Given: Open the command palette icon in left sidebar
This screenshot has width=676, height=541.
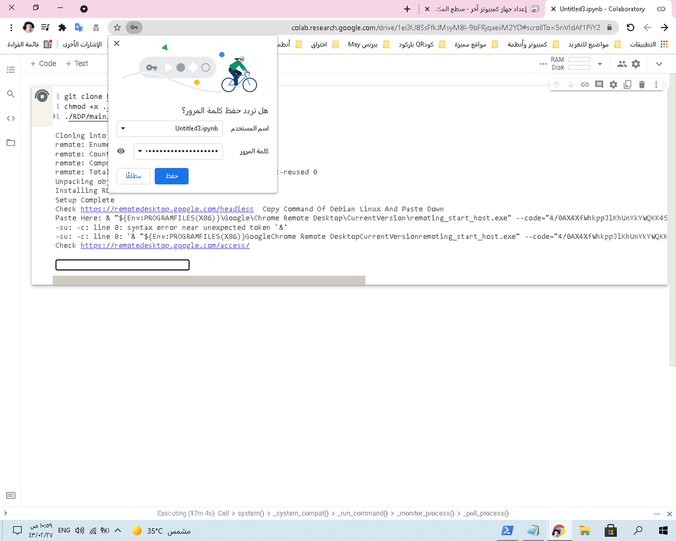Looking at the screenshot, I should tap(10, 495).
